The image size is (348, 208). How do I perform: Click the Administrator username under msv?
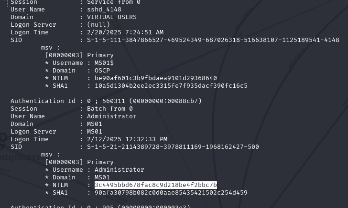120,170
